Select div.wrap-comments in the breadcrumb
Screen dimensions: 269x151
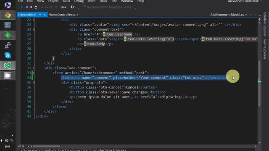pos(37,150)
